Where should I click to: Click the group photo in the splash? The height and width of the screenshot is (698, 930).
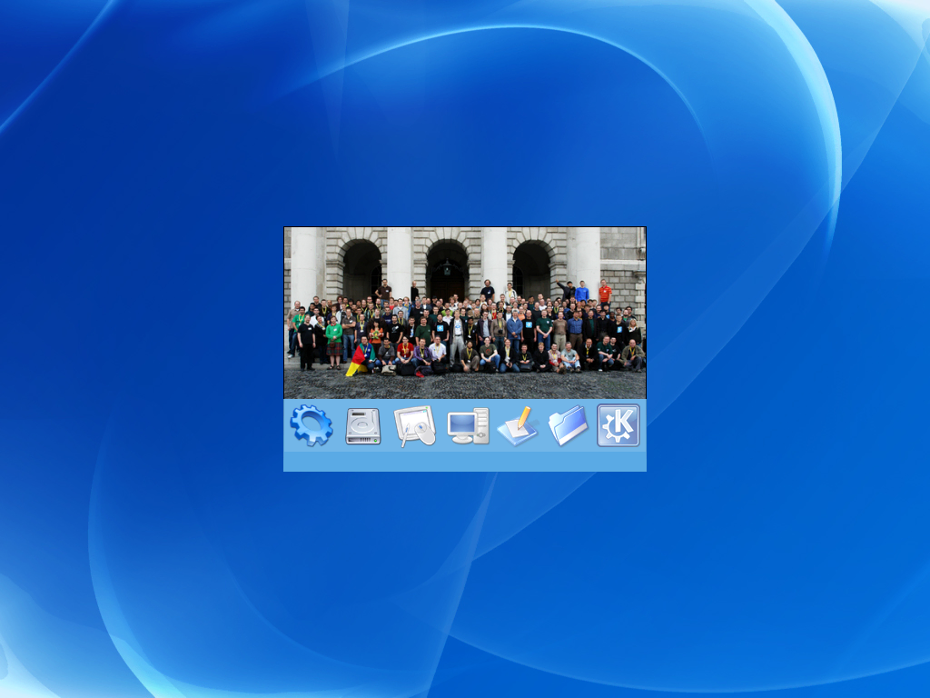pyautogui.click(x=465, y=313)
